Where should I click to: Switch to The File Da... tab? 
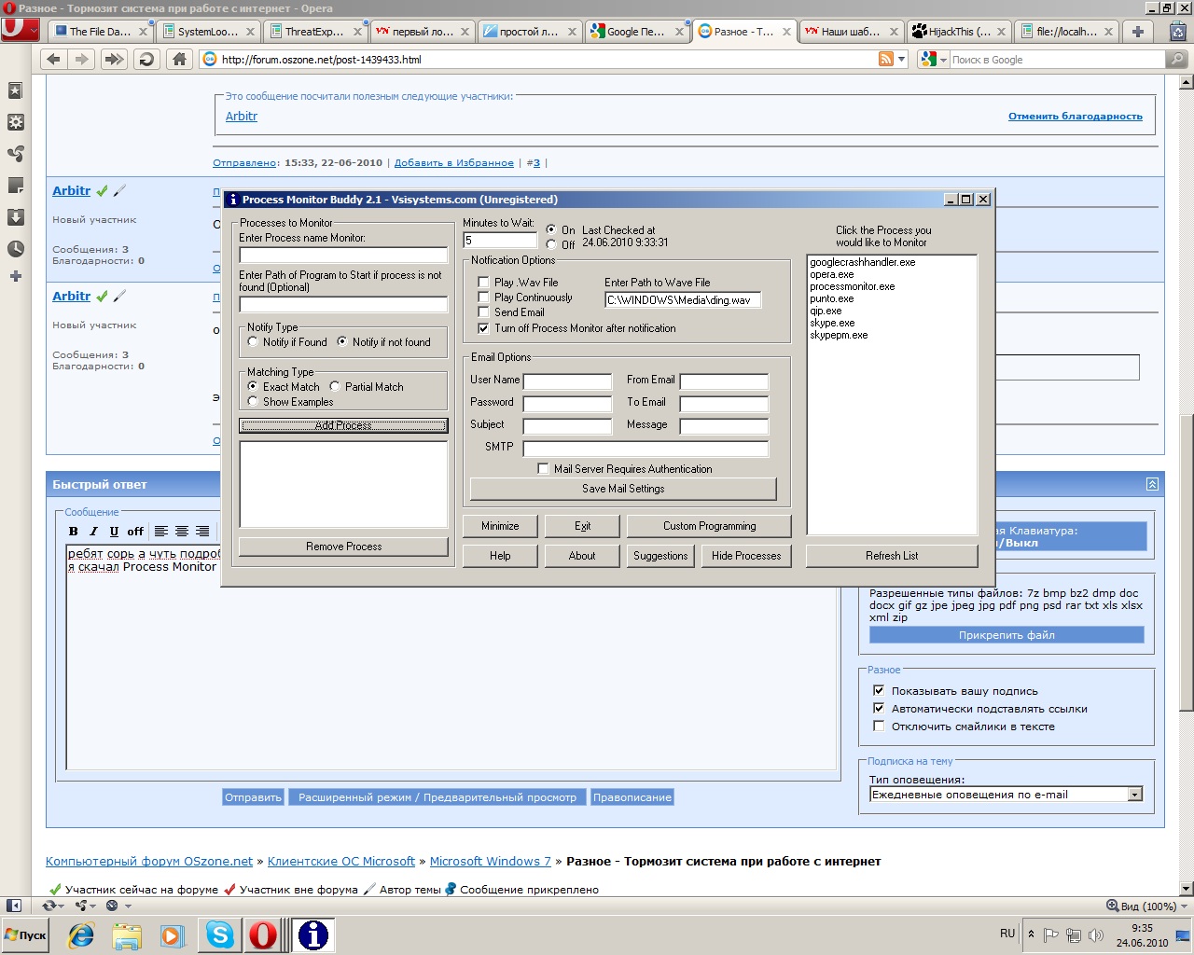point(99,32)
